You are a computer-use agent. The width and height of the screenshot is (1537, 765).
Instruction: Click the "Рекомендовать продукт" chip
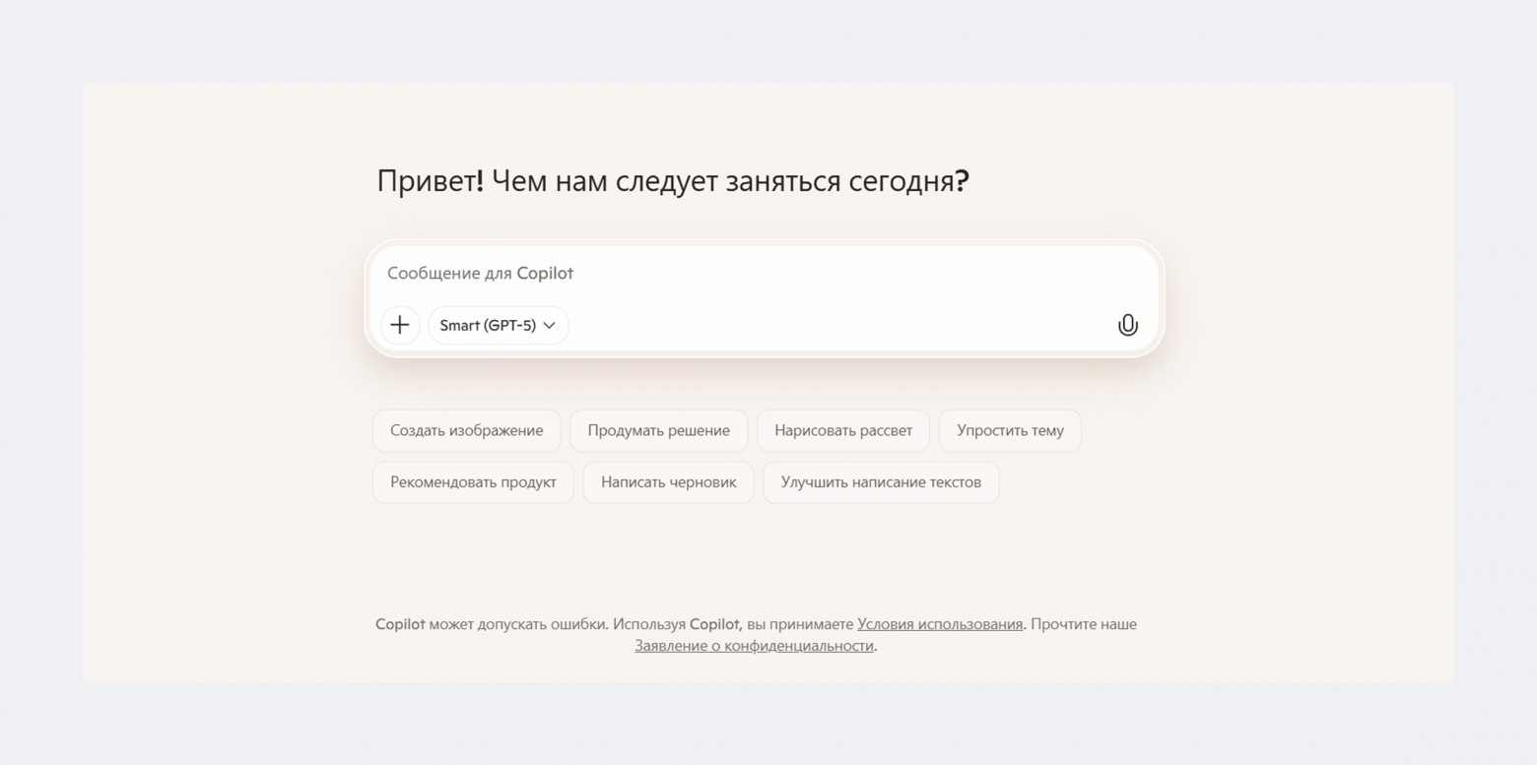click(473, 481)
